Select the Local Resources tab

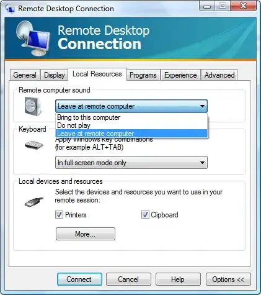(x=97, y=74)
